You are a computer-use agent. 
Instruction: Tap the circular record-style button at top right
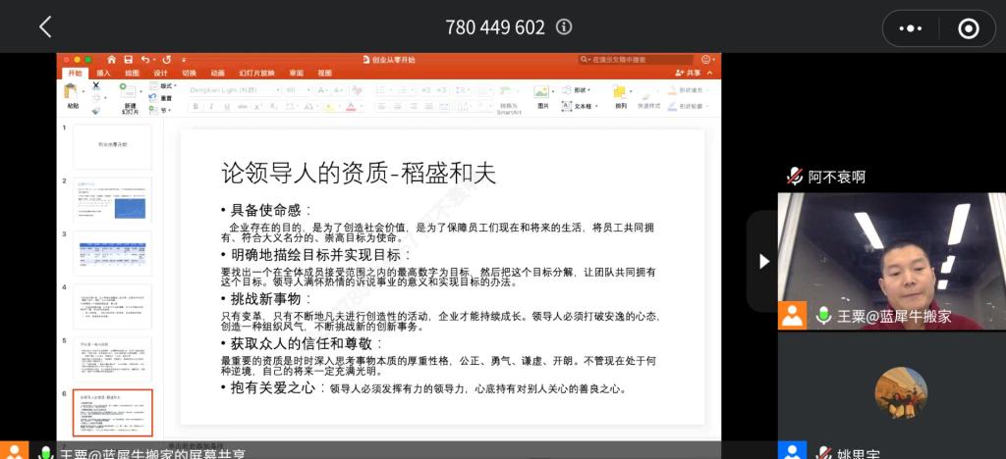pos(968,27)
